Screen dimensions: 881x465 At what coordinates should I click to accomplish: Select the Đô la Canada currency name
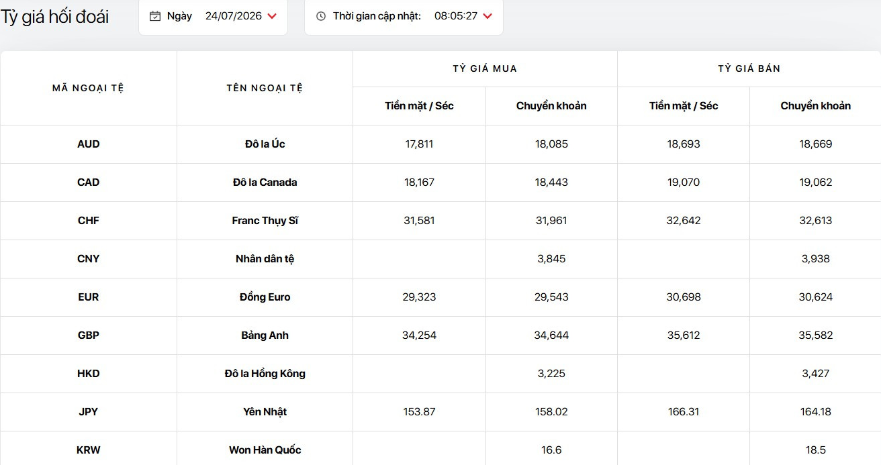point(265,183)
